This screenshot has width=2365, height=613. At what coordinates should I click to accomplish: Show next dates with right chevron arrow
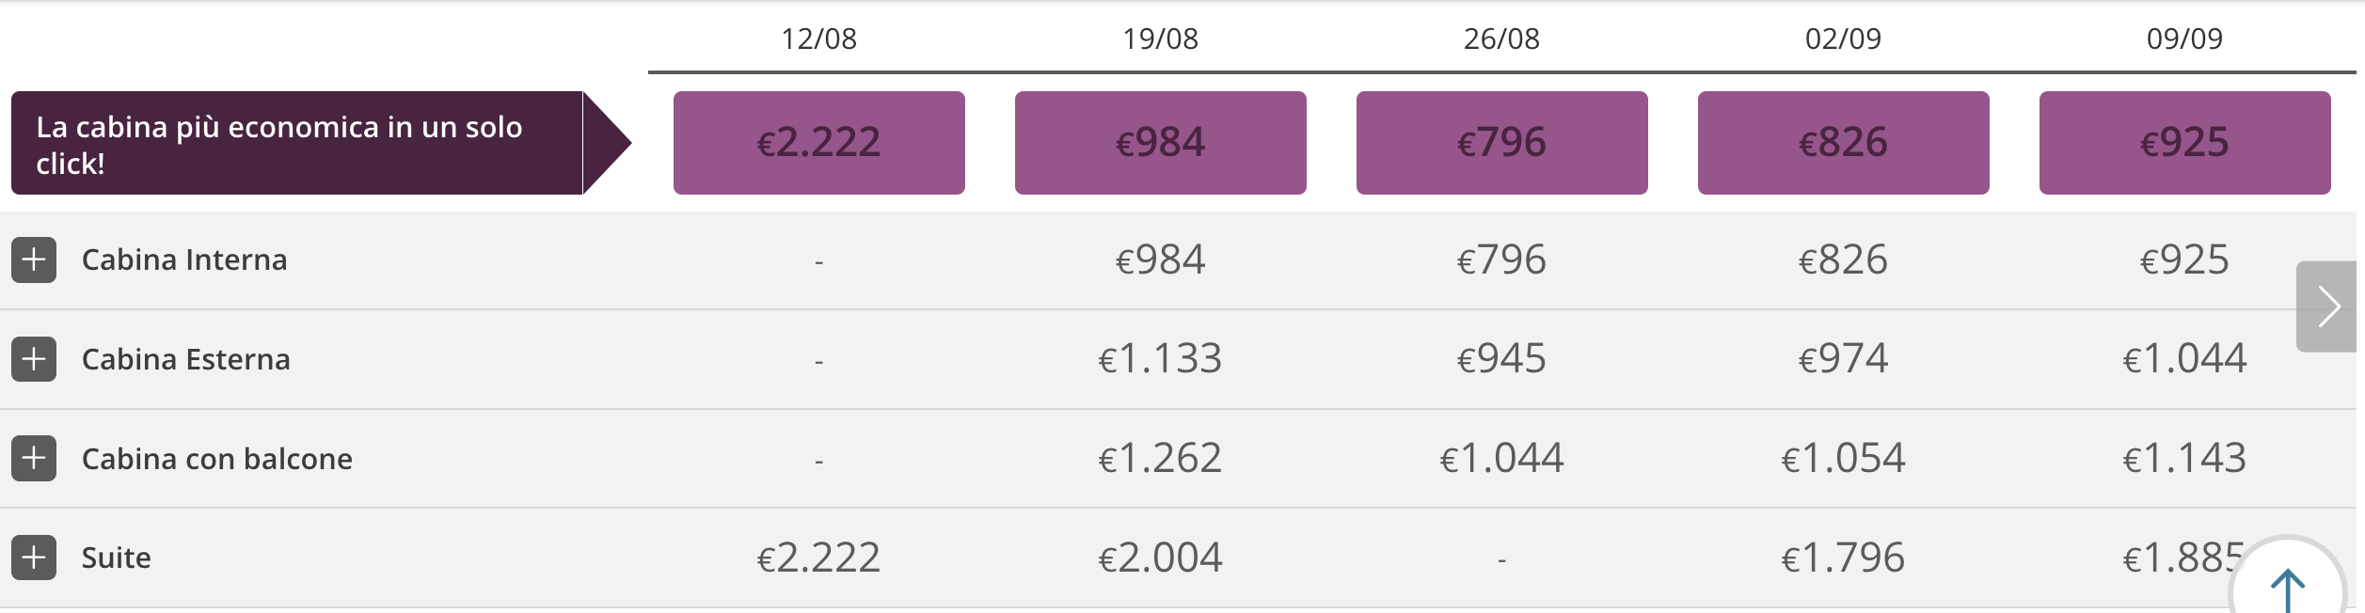tap(2329, 306)
